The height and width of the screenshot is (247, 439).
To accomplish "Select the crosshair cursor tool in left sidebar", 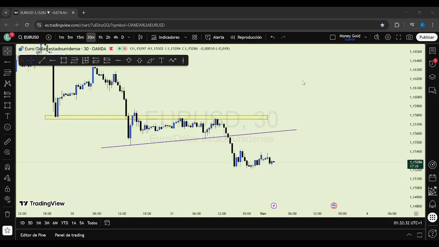I will pos(7,51).
